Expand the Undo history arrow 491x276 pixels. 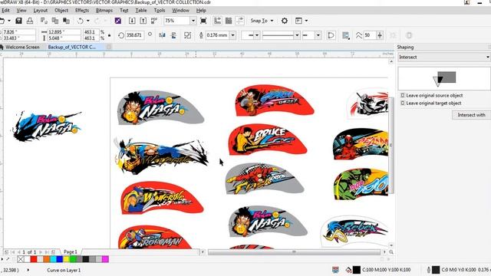(88, 21)
